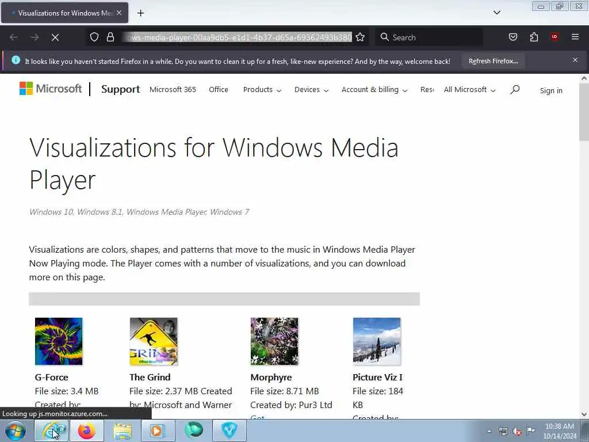
Task: Click Sign in link
Action: coord(551,90)
